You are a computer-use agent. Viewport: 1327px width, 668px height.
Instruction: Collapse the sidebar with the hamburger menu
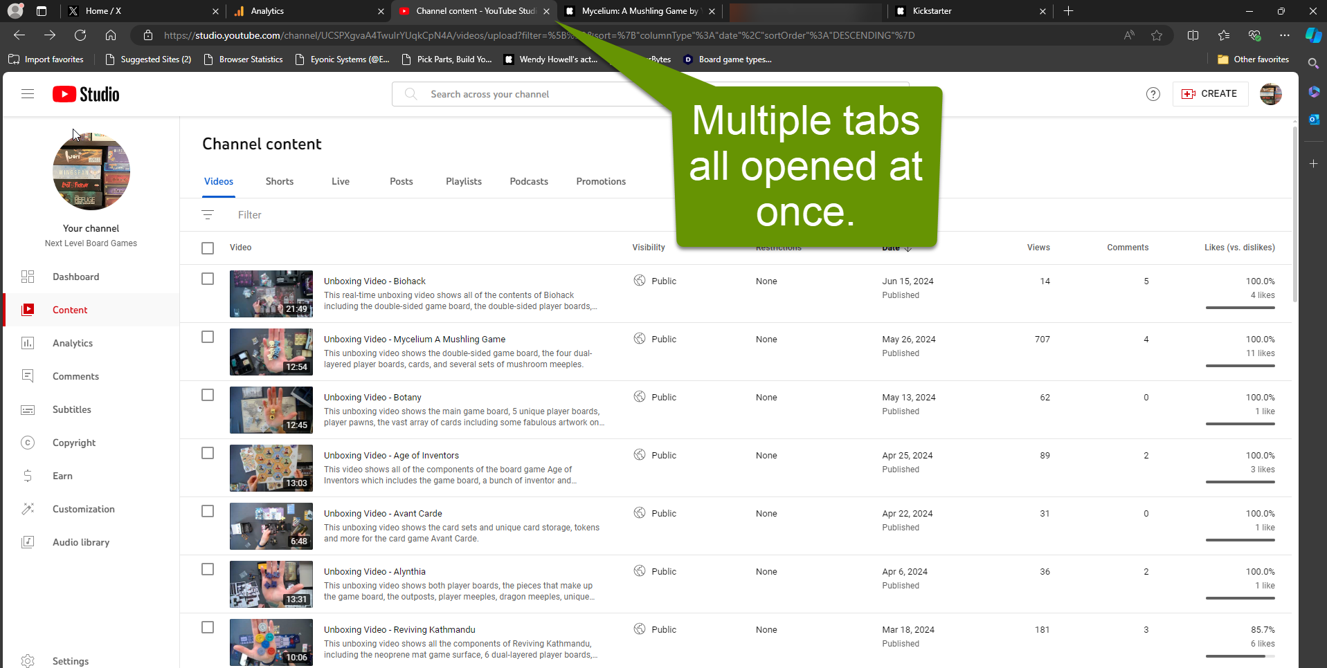[x=28, y=93]
